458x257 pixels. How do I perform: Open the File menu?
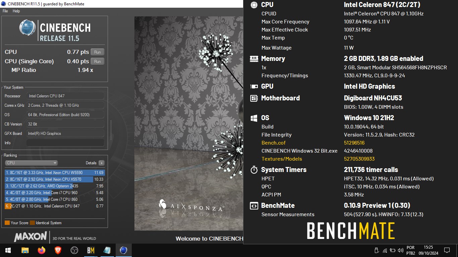coord(5,11)
